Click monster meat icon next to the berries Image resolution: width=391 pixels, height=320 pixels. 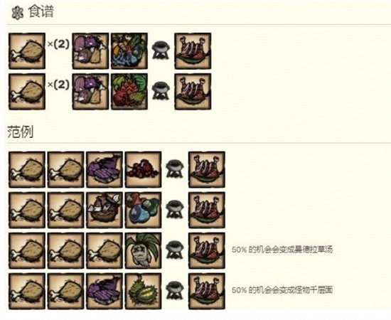(x=105, y=170)
